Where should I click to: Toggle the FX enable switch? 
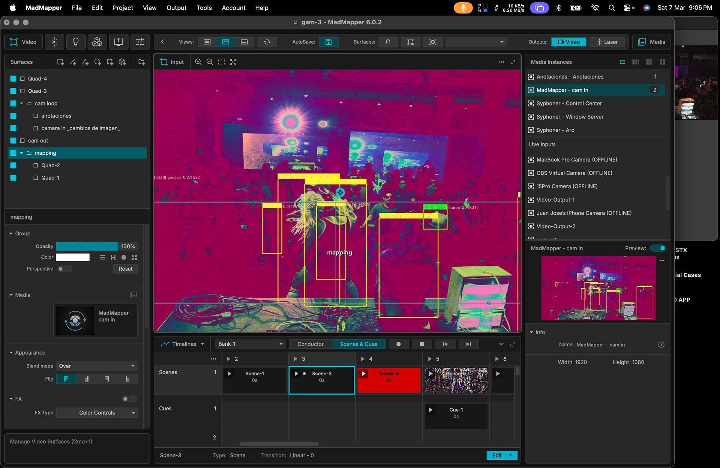pyautogui.click(x=129, y=399)
